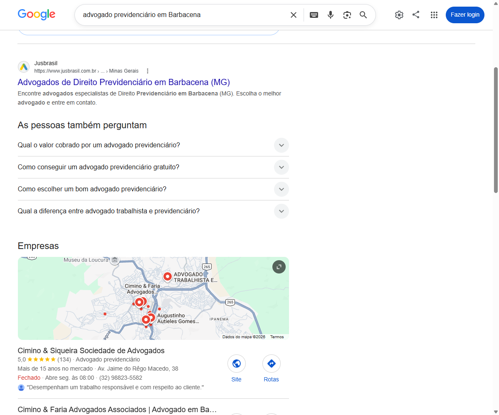This screenshot has width=499, height=415.
Task: Click the 'Empresas' section heading
Action: click(x=38, y=246)
